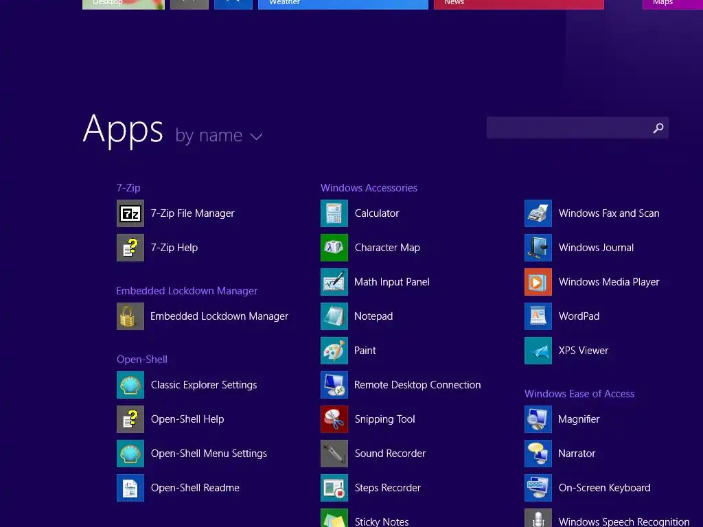This screenshot has height=527, width=703.
Task: Launch the Magnifier icon
Action: tap(538, 419)
